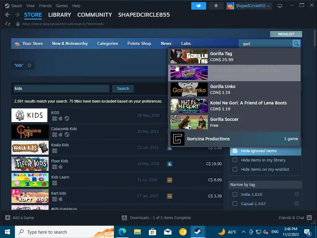Open the Mail app from the taskbar

point(167,232)
